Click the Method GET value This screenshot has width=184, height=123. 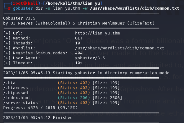pos(79,38)
